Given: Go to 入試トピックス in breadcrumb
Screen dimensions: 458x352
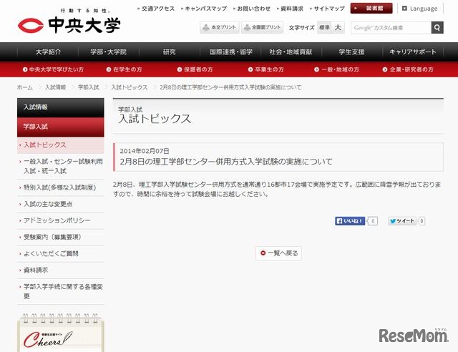Looking at the screenshot, I should (130, 87).
